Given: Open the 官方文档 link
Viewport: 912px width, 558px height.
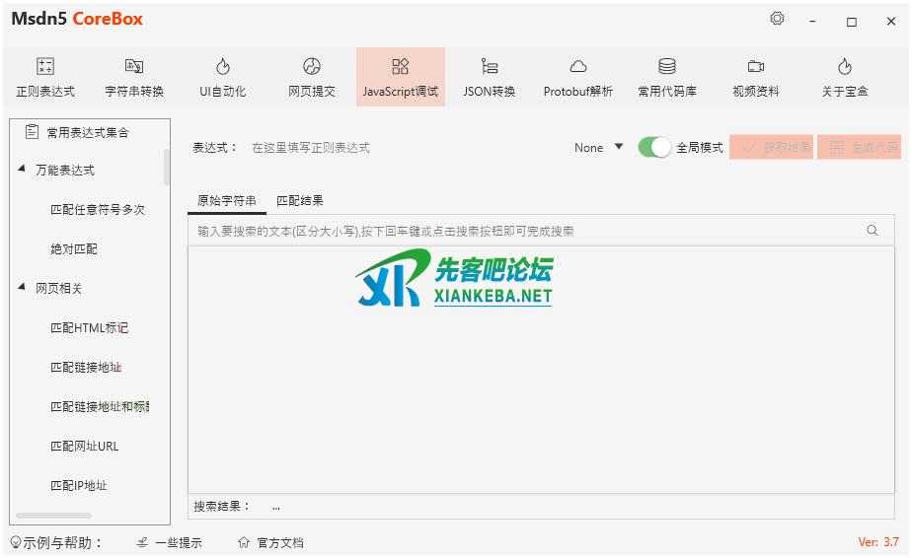Looking at the screenshot, I should pyautogui.click(x=271, y=542).
